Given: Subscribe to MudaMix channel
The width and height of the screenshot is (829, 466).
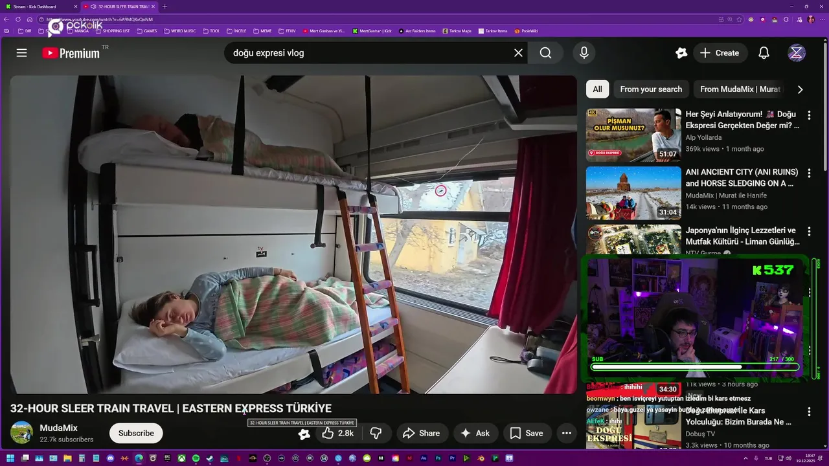Looking at the screenshot, I should [136, 433].
